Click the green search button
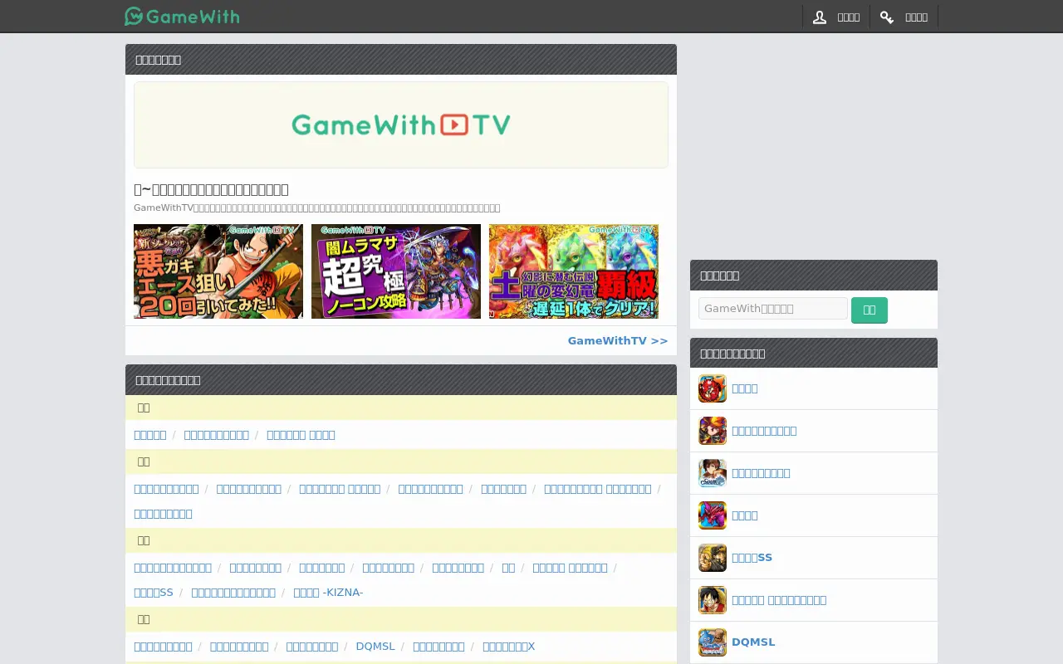 pyautogui.click(x=870, y=310)
